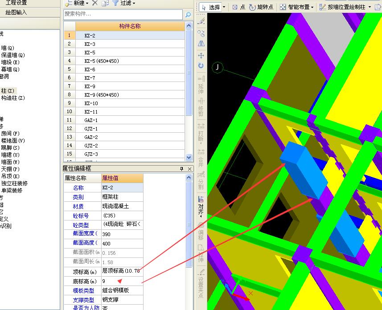Click the search magnifier icon

pos(188,15)
